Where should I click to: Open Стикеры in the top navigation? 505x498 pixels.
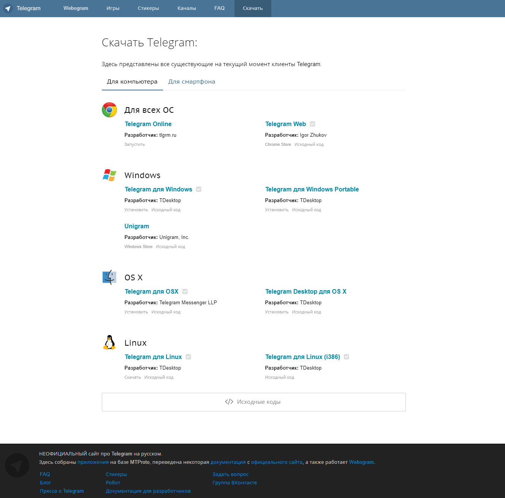pyautogui.click(x=148, y=8)
